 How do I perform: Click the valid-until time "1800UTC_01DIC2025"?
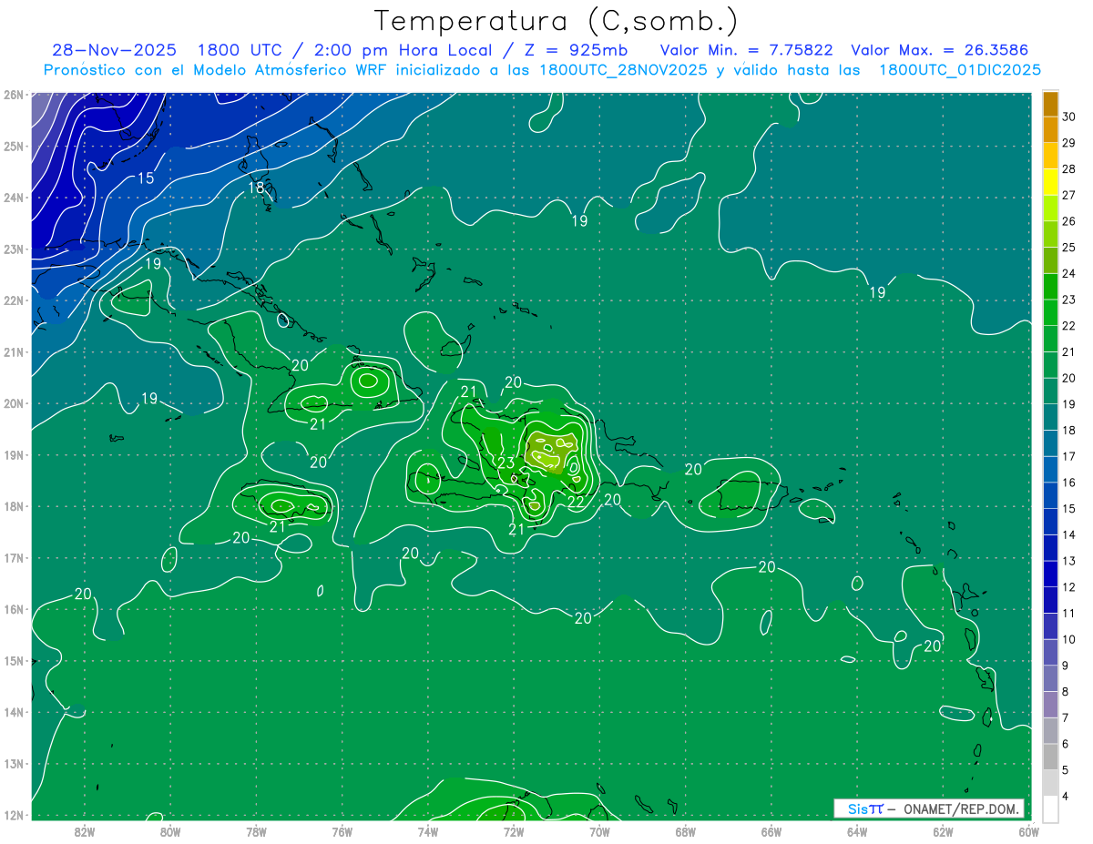click(960, 70)
